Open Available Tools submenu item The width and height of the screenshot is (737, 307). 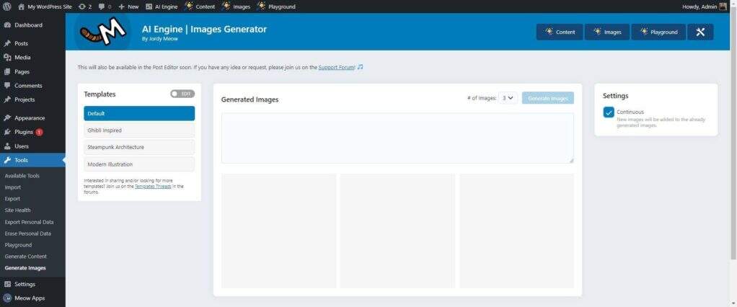coord(22,176)
